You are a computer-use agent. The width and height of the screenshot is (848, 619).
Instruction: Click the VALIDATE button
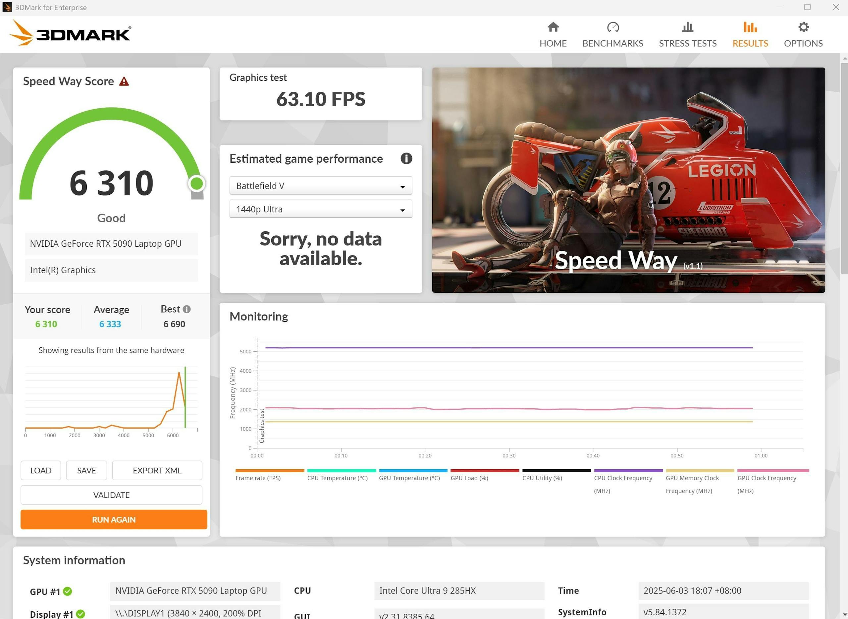111,495
